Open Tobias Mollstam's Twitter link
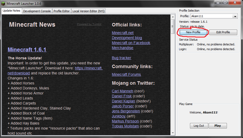The image size is (243, 138). (x=125, y=126)
